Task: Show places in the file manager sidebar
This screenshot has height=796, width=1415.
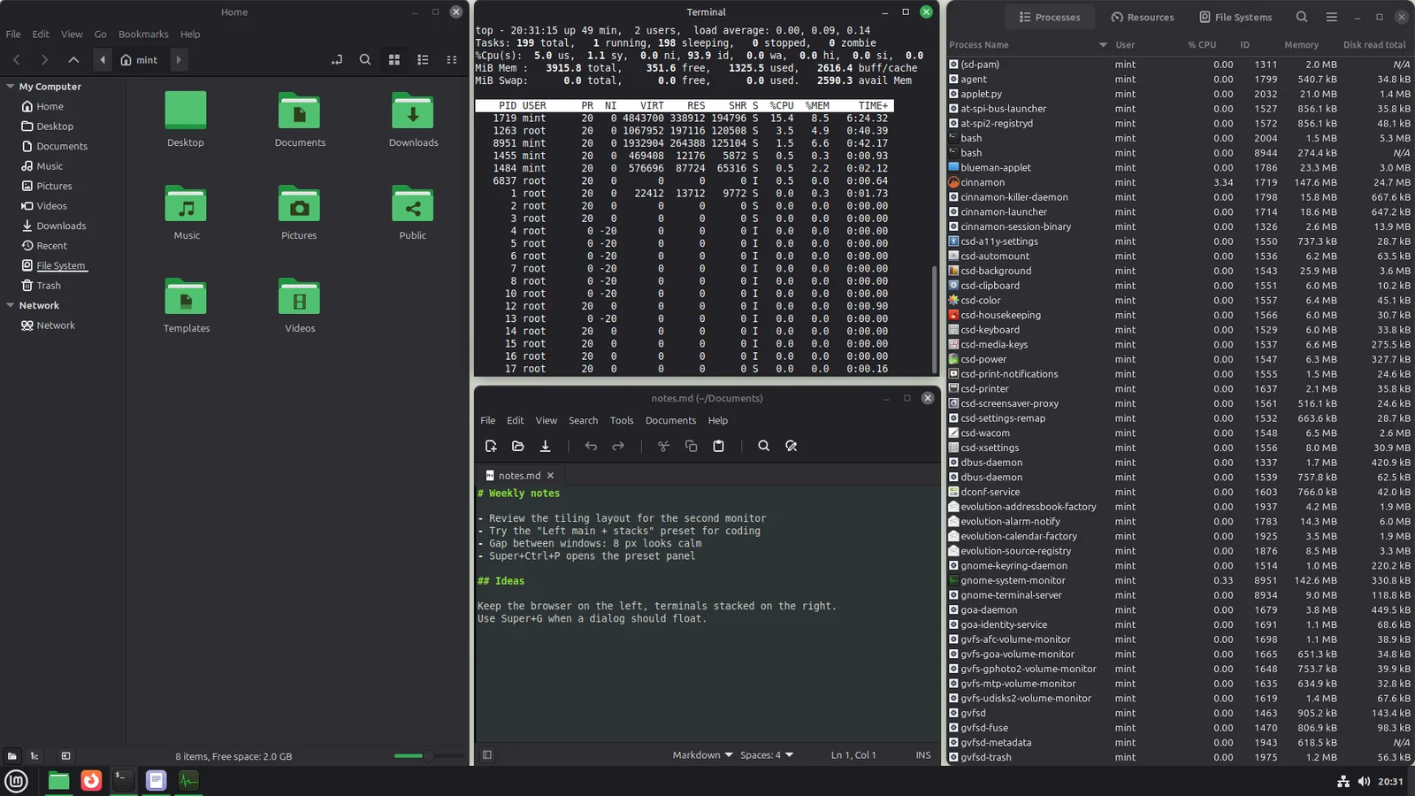Action: coord(11,756)
